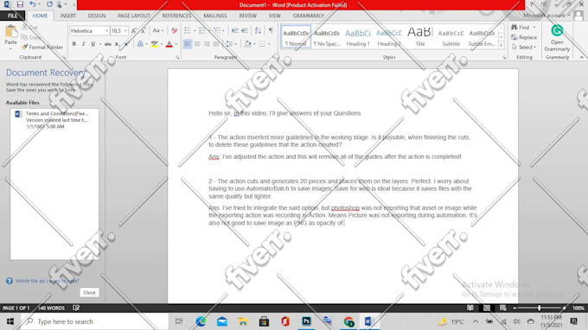Click the 100% zoom level
588x330 pixels.
coord(578,308)
